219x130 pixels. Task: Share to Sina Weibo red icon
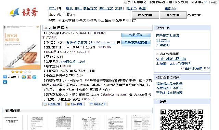pos(29,77)
